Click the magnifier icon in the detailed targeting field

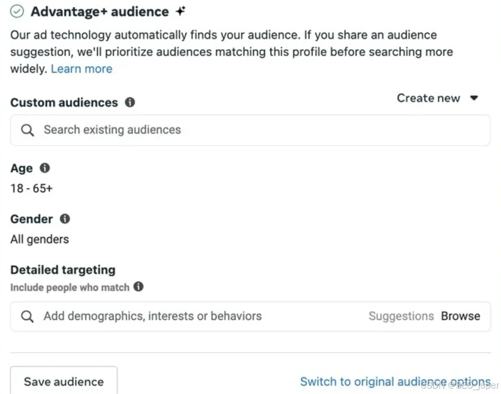pos(28,317)
